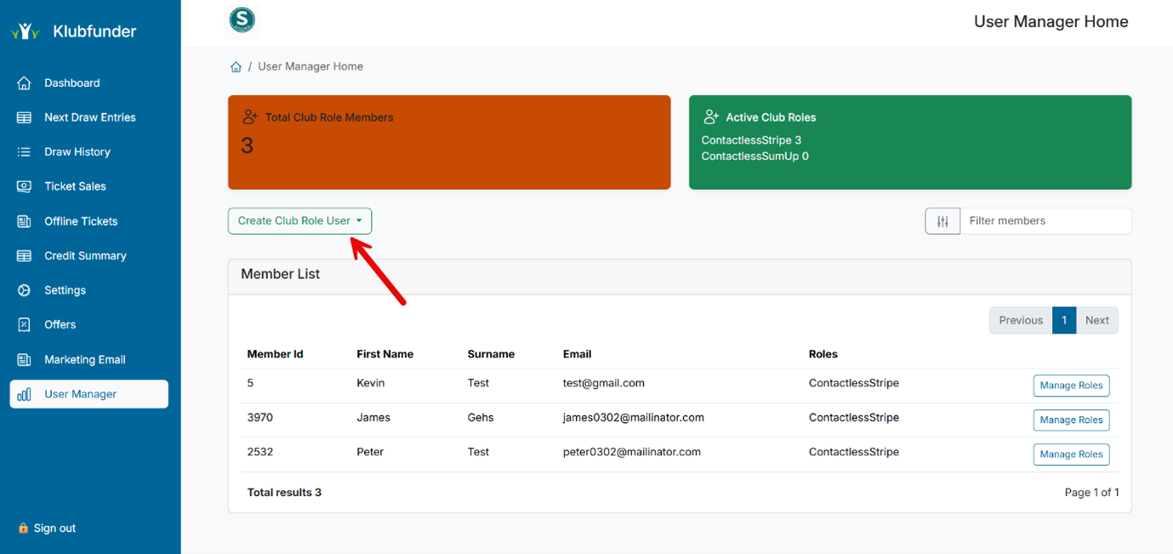Viewport: 1173px width, 554px height.
Task: Click the Credit Summary icon
Action: (24, 256)
